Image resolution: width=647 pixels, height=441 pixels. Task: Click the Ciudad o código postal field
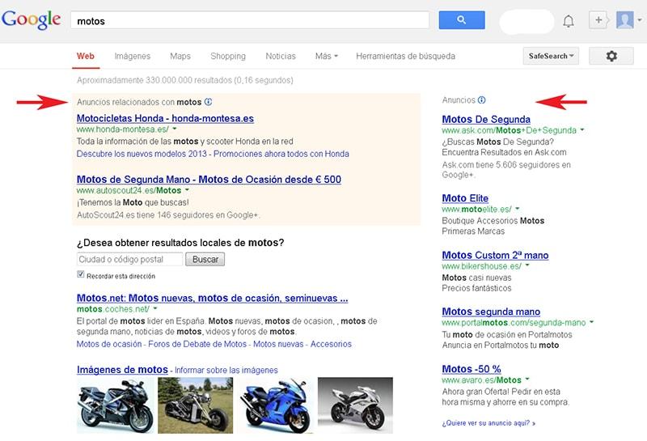click(129, 259)
